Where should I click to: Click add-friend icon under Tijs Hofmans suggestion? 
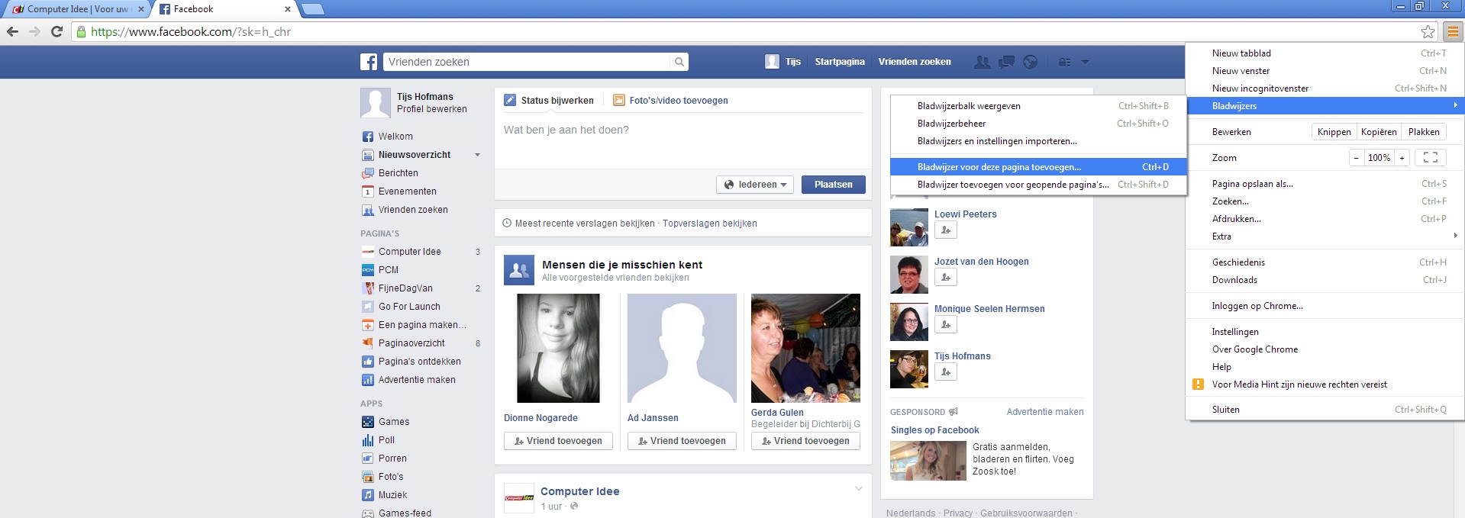click(x=946, y=372)
